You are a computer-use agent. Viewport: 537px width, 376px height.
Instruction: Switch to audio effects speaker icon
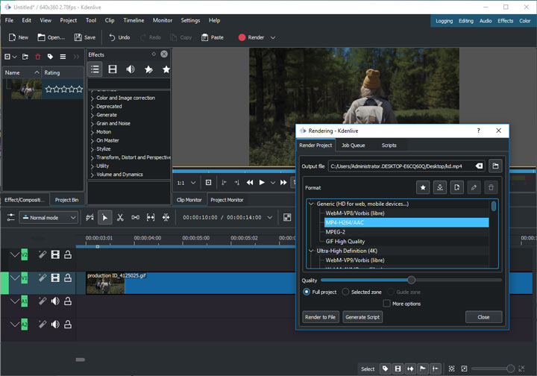[131, 69]
